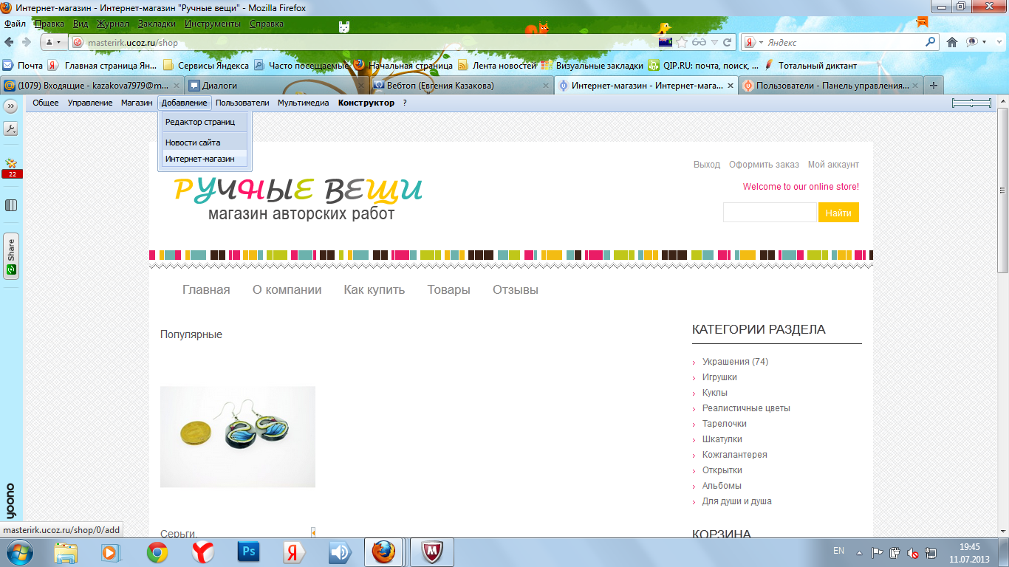The height and width of the screenshot is (567, 1009).
Task: Expand sidebar with double-arrow button
Action: (11, 106)
